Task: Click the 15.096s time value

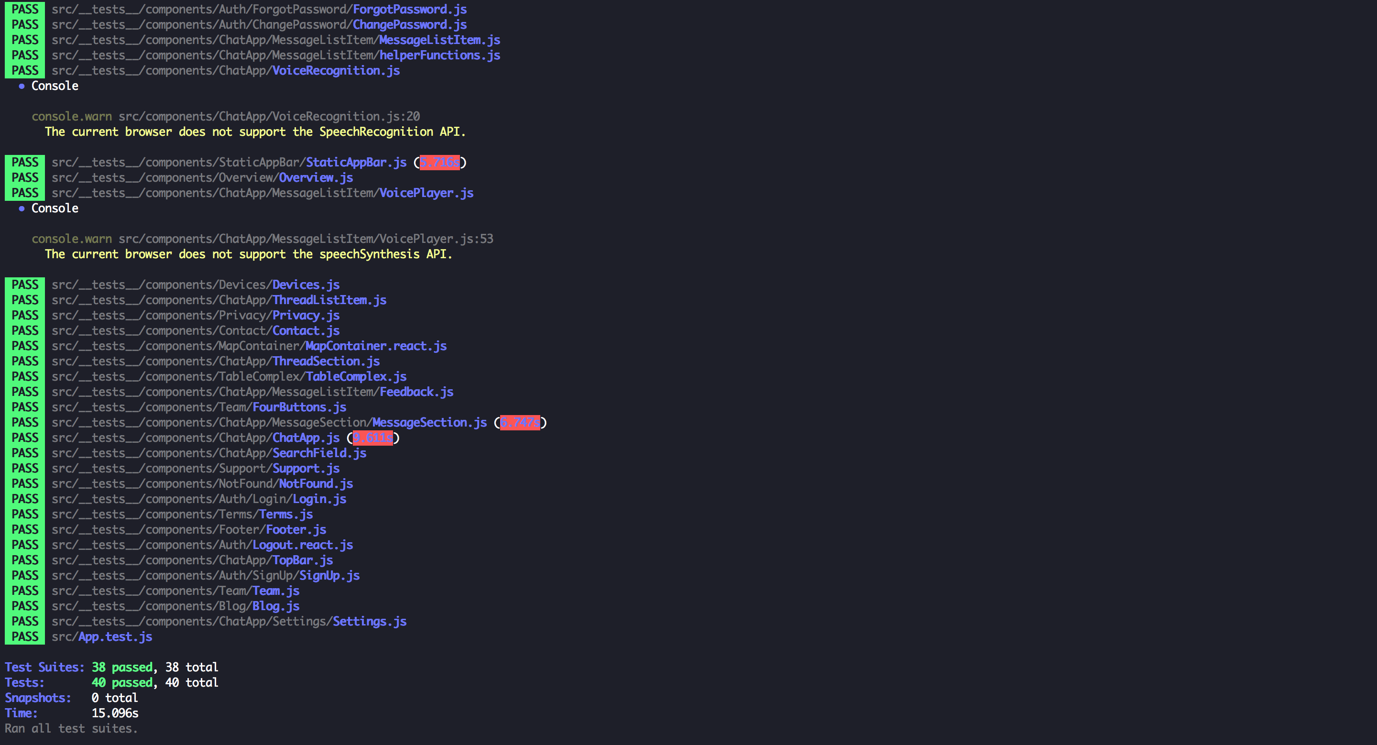Action: pyautogui.click(x=115, y=713)
